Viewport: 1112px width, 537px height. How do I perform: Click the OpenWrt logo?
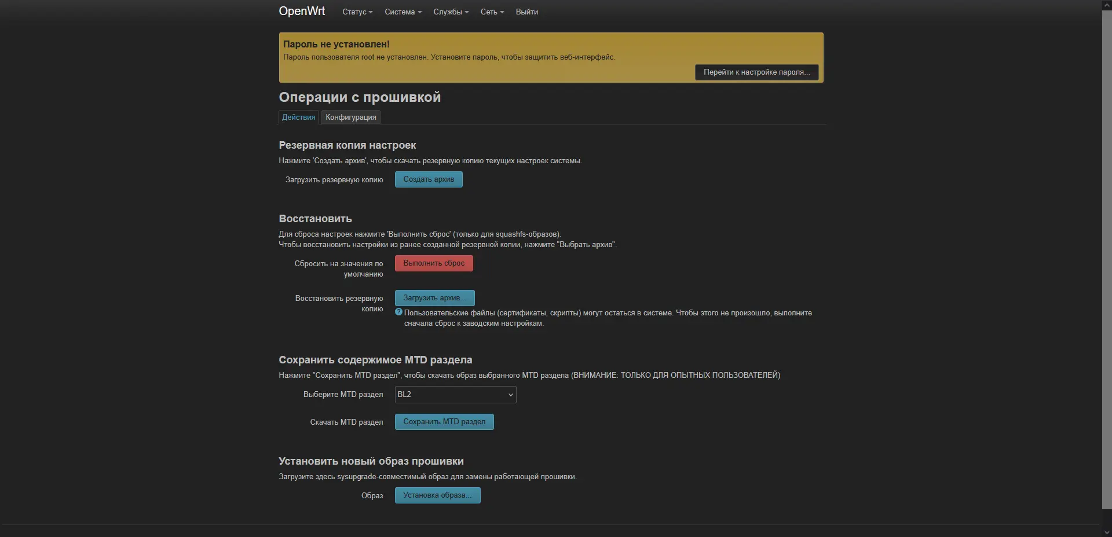tap(302, 11)
